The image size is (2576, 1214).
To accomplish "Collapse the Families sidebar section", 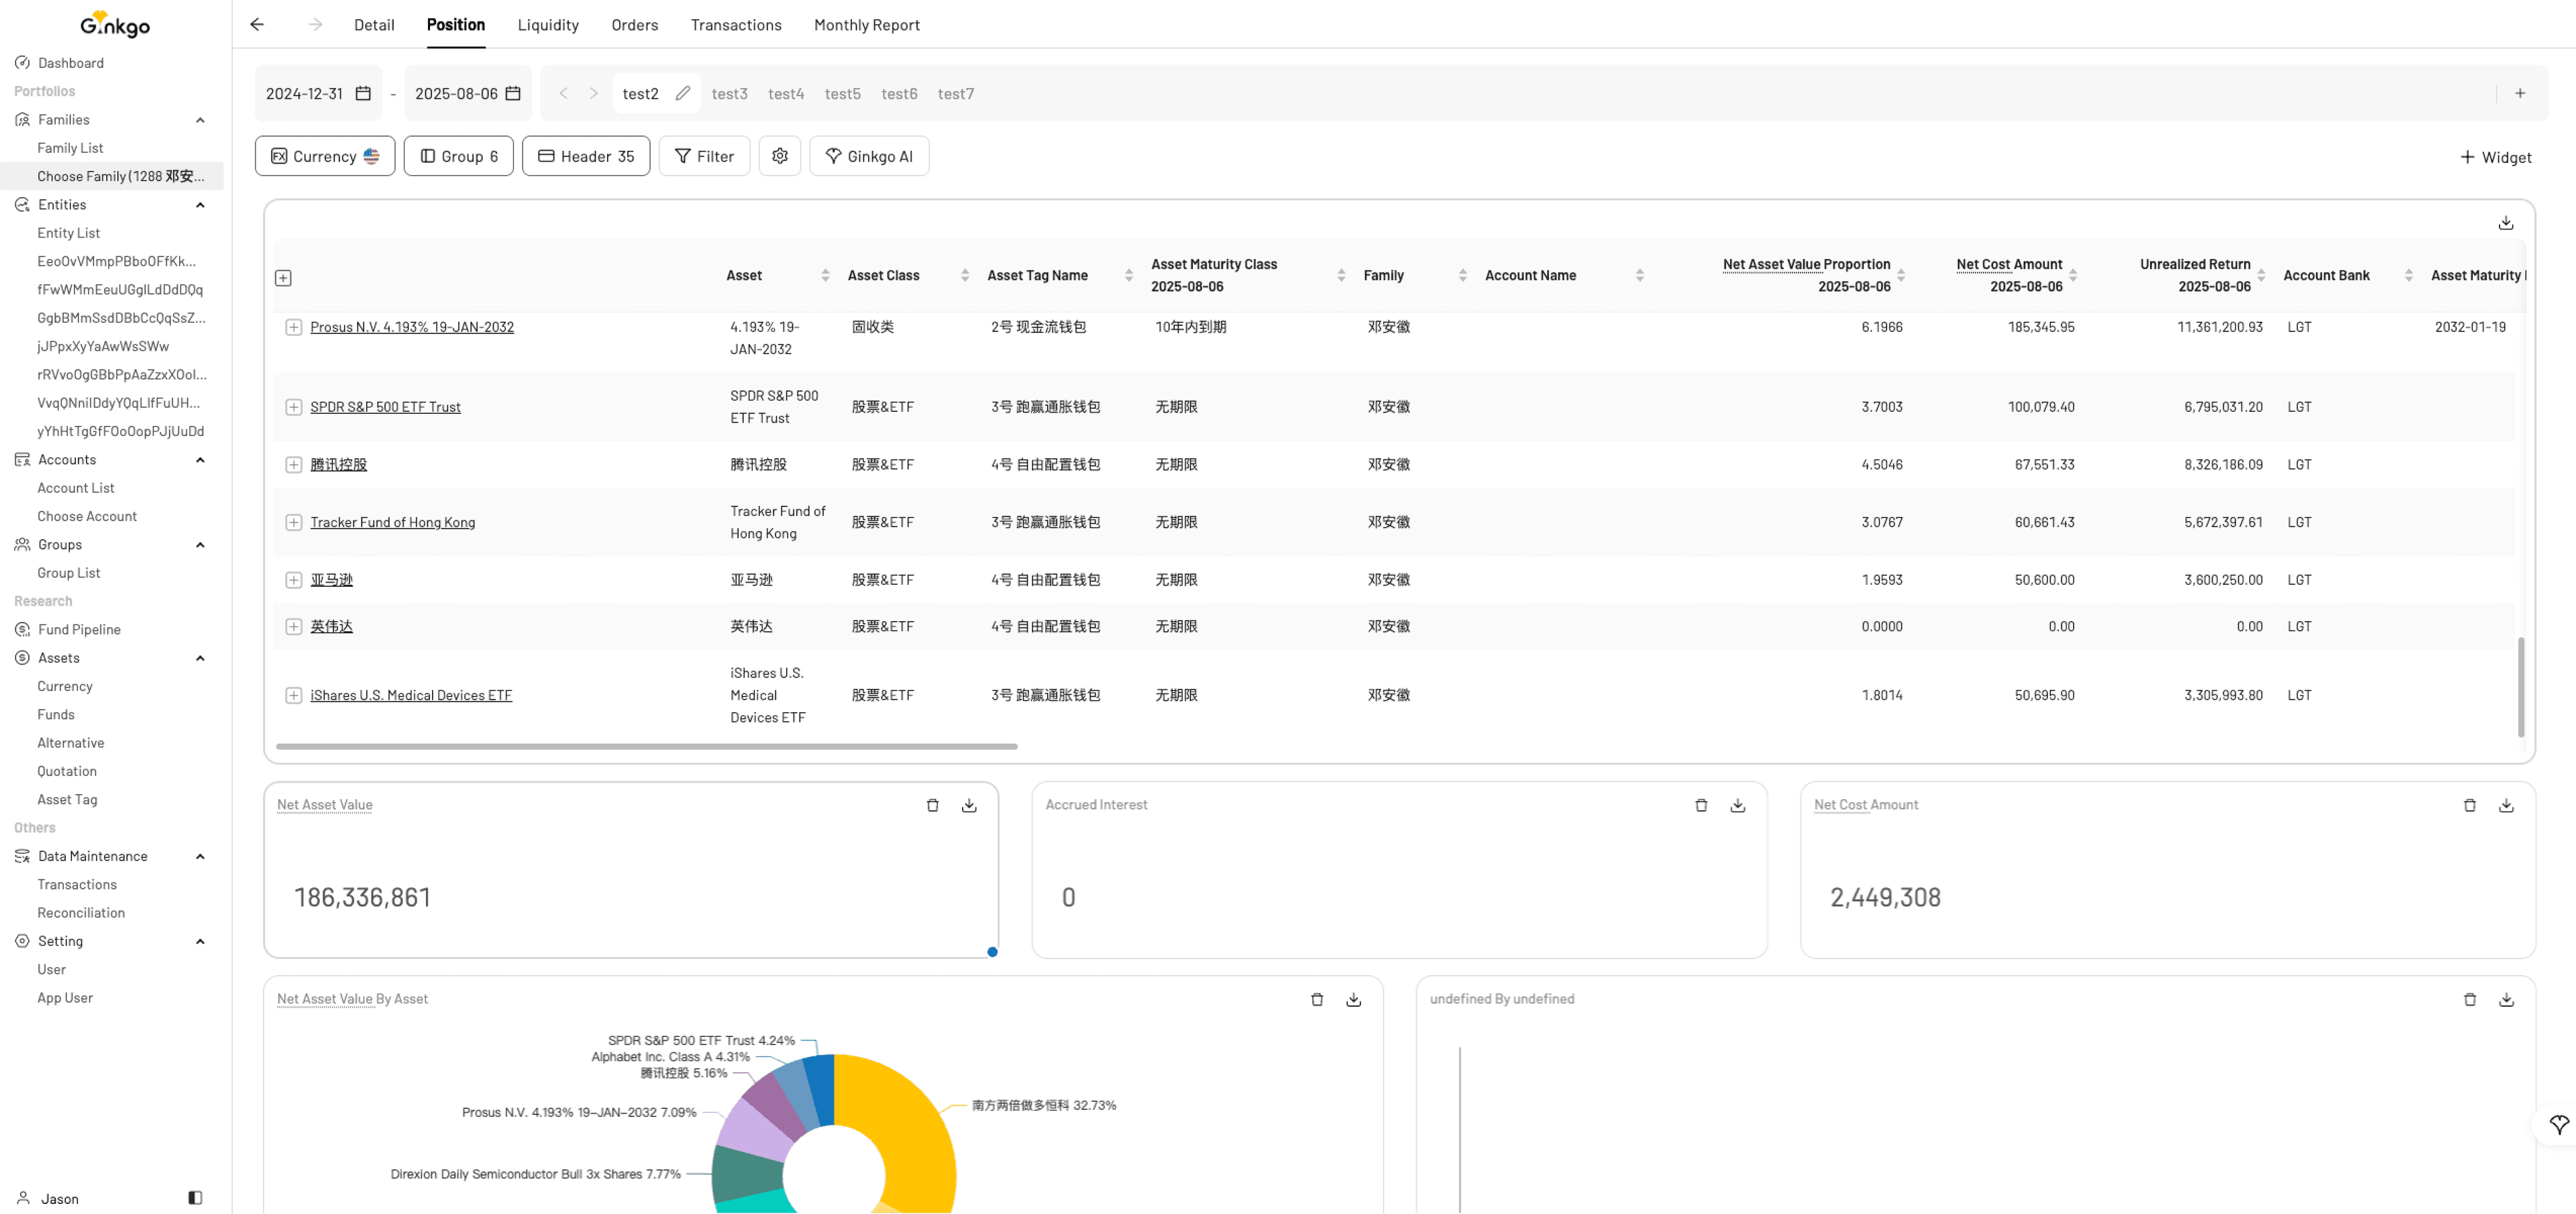I will tap(200, 120).
